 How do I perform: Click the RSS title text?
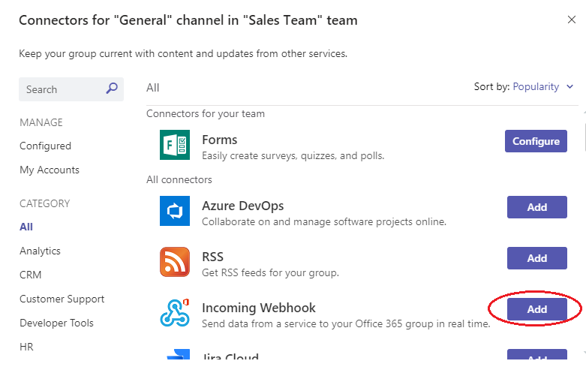[x=212, y=257]
